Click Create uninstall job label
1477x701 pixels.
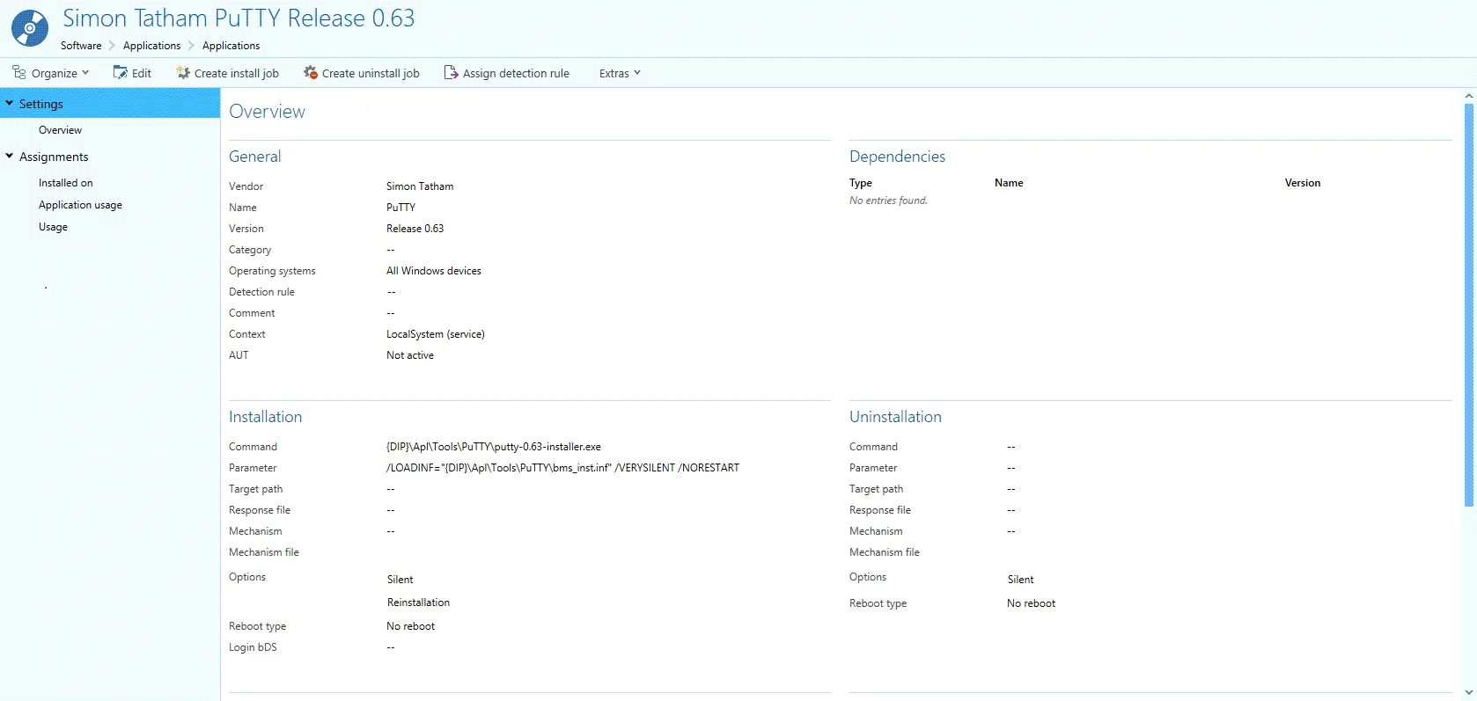371,73
